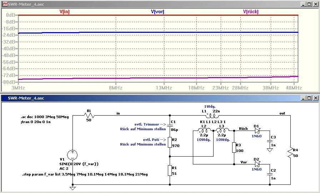Image resolution: width=320 pixels, height=193 pixels.
Task: Click the 3MHz horizontal axis label
Action: pyautogui.click(x=18, y=88)
